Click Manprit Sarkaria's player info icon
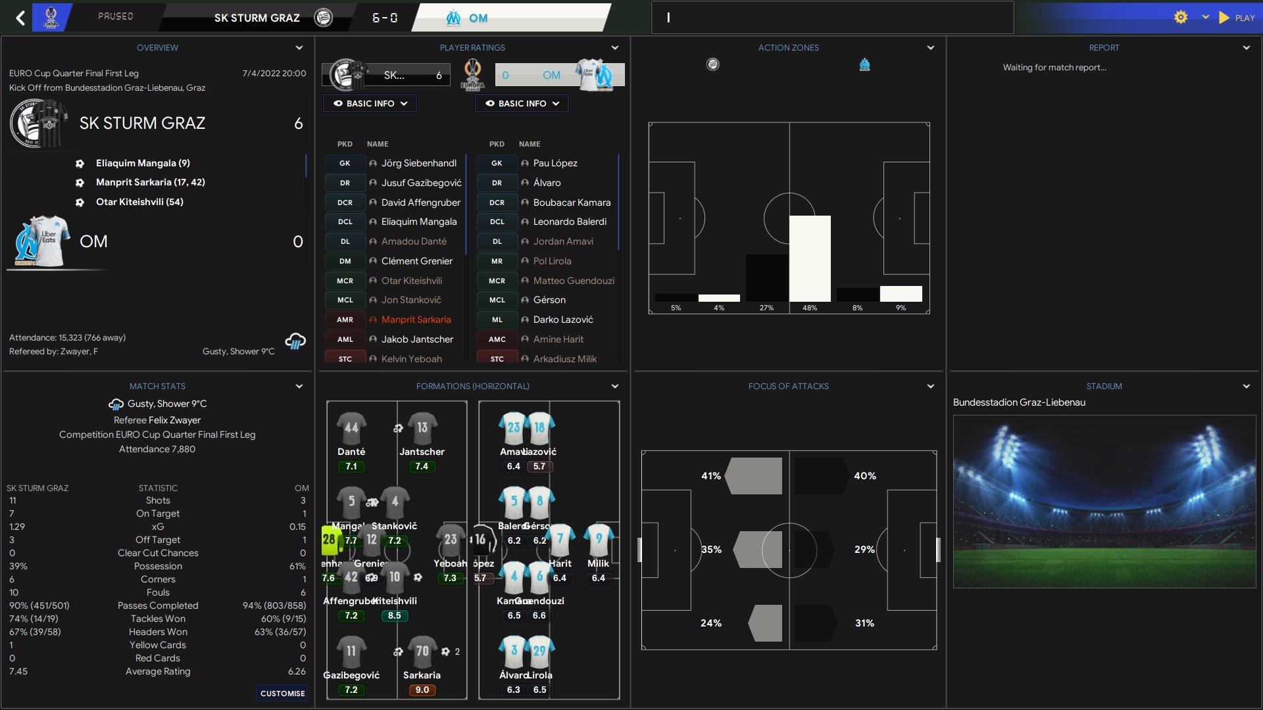This screenshot has height=710, width=1263. pos(373,319)
